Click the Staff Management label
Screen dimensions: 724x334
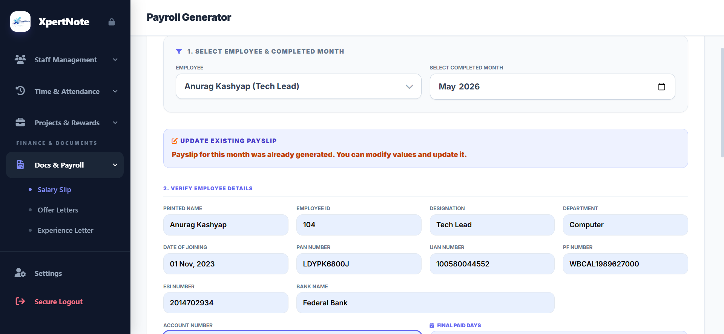(x=66, y=60)
